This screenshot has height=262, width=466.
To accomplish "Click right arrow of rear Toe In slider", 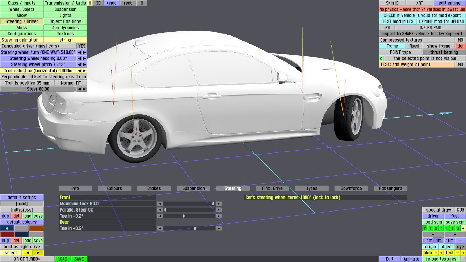I will coord(219,228).
